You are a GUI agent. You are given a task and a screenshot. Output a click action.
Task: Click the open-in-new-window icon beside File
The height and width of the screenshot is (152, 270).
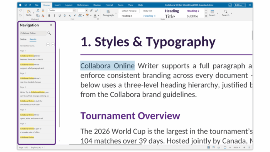(x=30, y=5)
